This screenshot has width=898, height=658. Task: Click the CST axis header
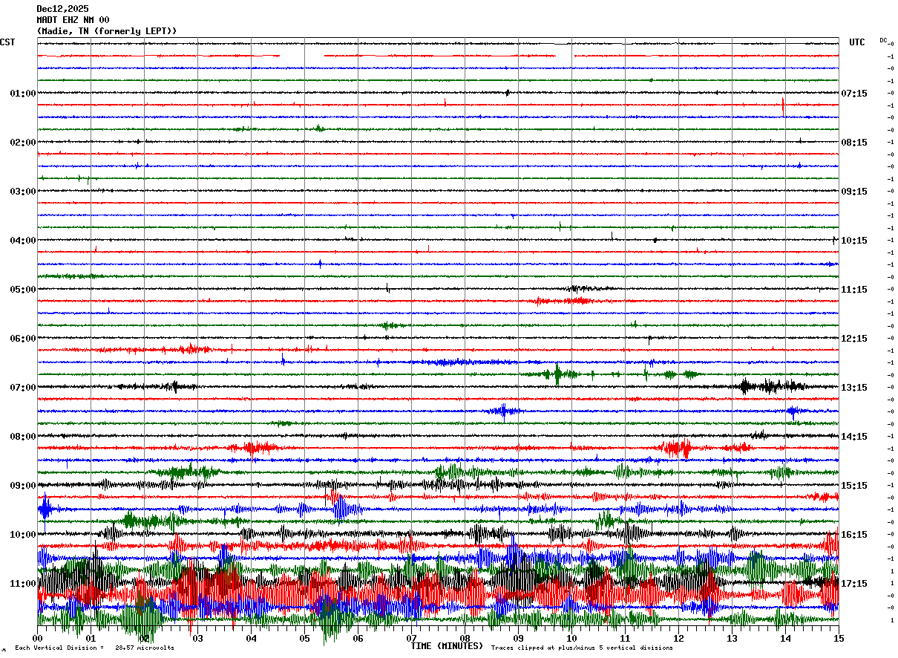[x=7, y=42]
